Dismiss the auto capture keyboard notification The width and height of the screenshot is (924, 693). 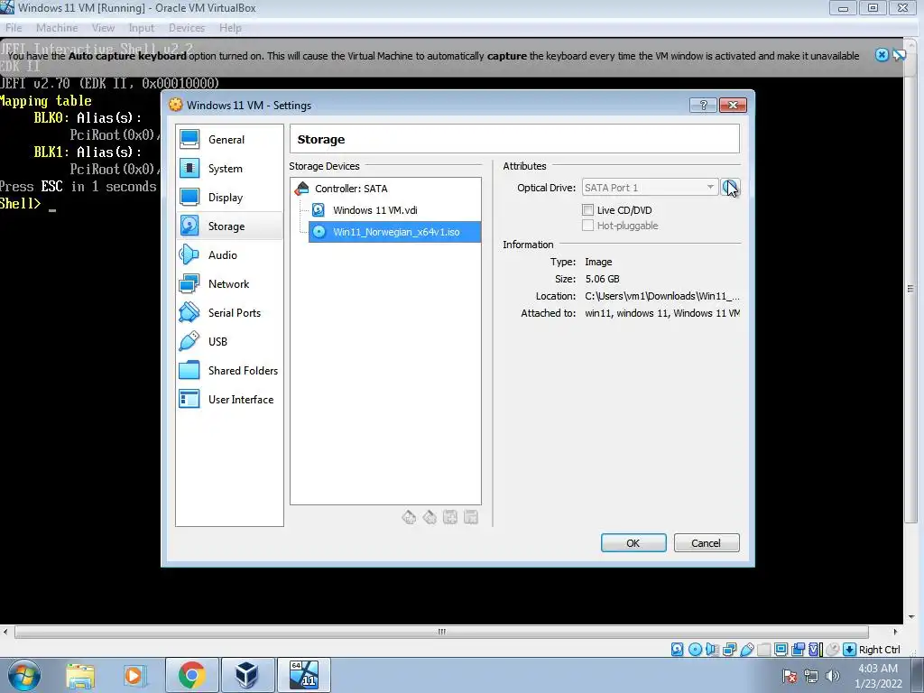(882, 55)
